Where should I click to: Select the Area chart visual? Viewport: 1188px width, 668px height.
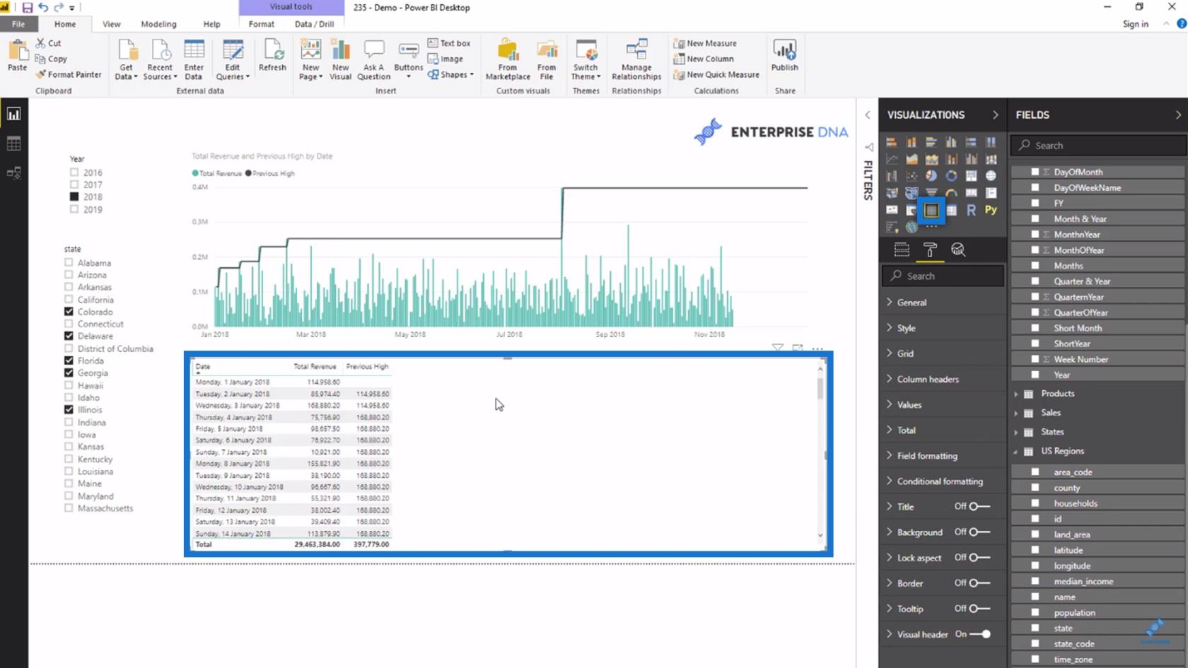[x=912, y=159]
